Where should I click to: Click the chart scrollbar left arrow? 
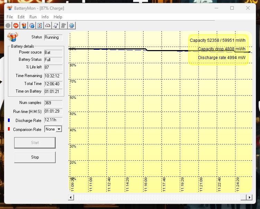pos(71,197)
